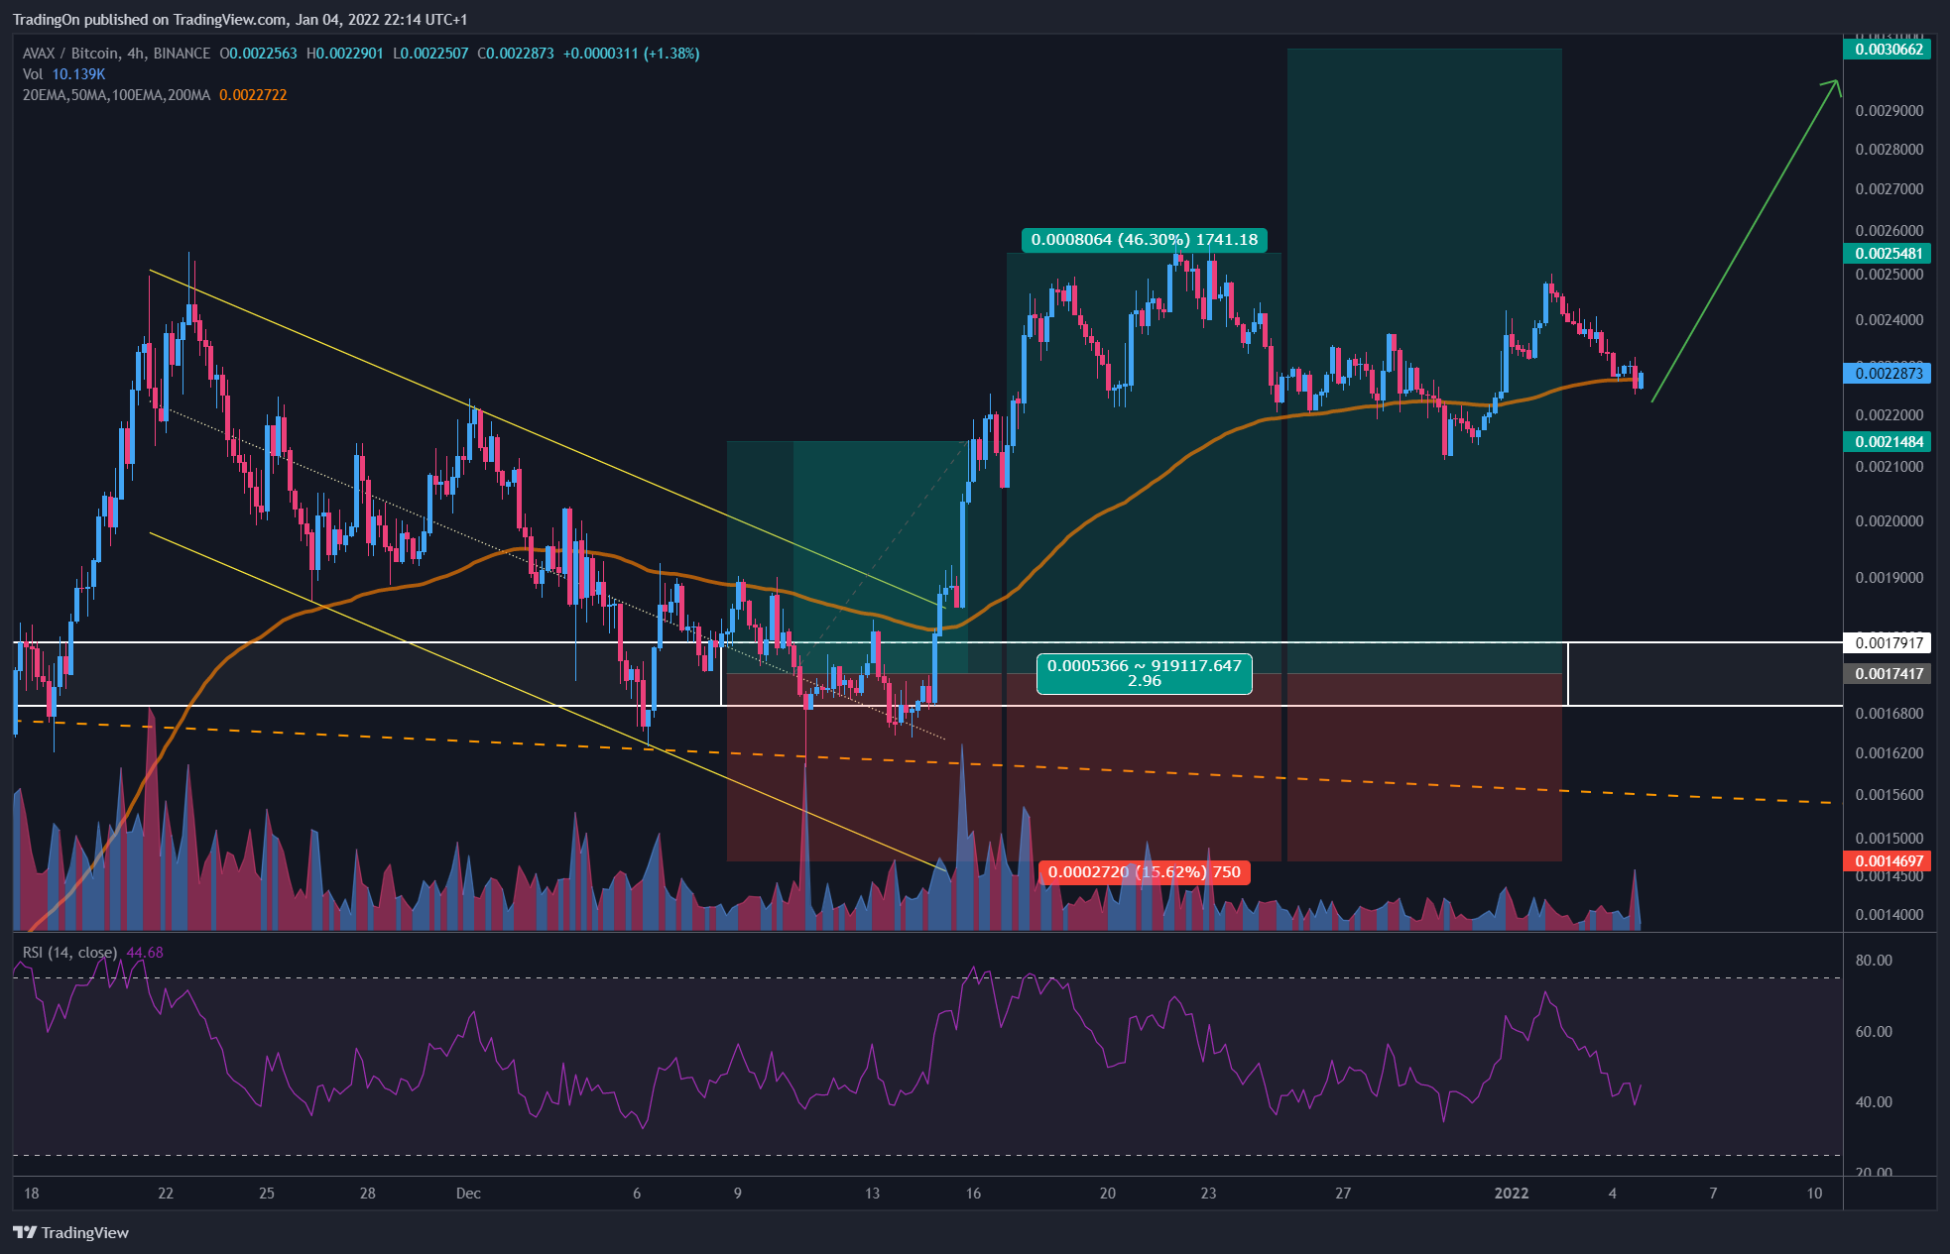Click the +0.0000311 (+1.38%) change text

(631, 54)
